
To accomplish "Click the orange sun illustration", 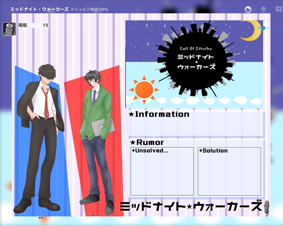I will [144, 90].
